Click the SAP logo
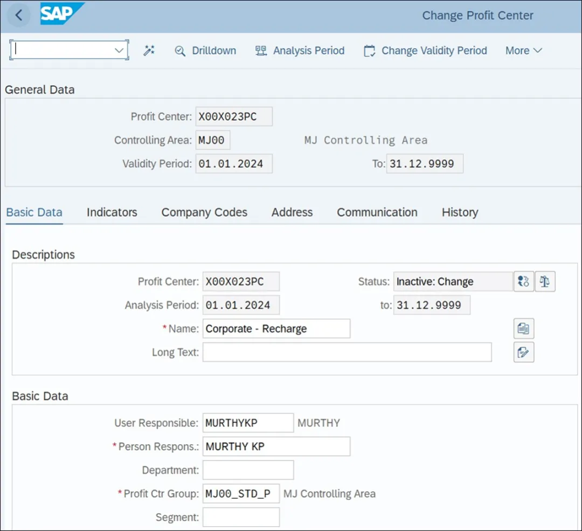Viewport: 582px width, 531px height. (x=62, y=14)
